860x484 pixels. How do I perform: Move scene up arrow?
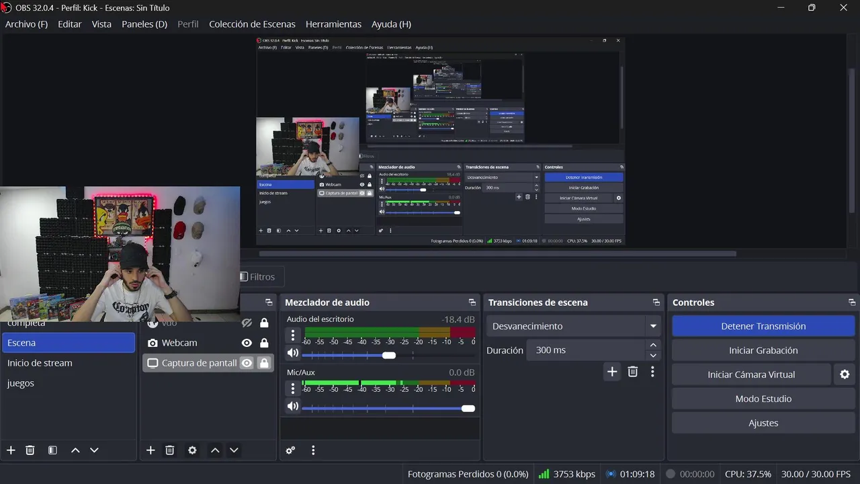click(75, 450)
